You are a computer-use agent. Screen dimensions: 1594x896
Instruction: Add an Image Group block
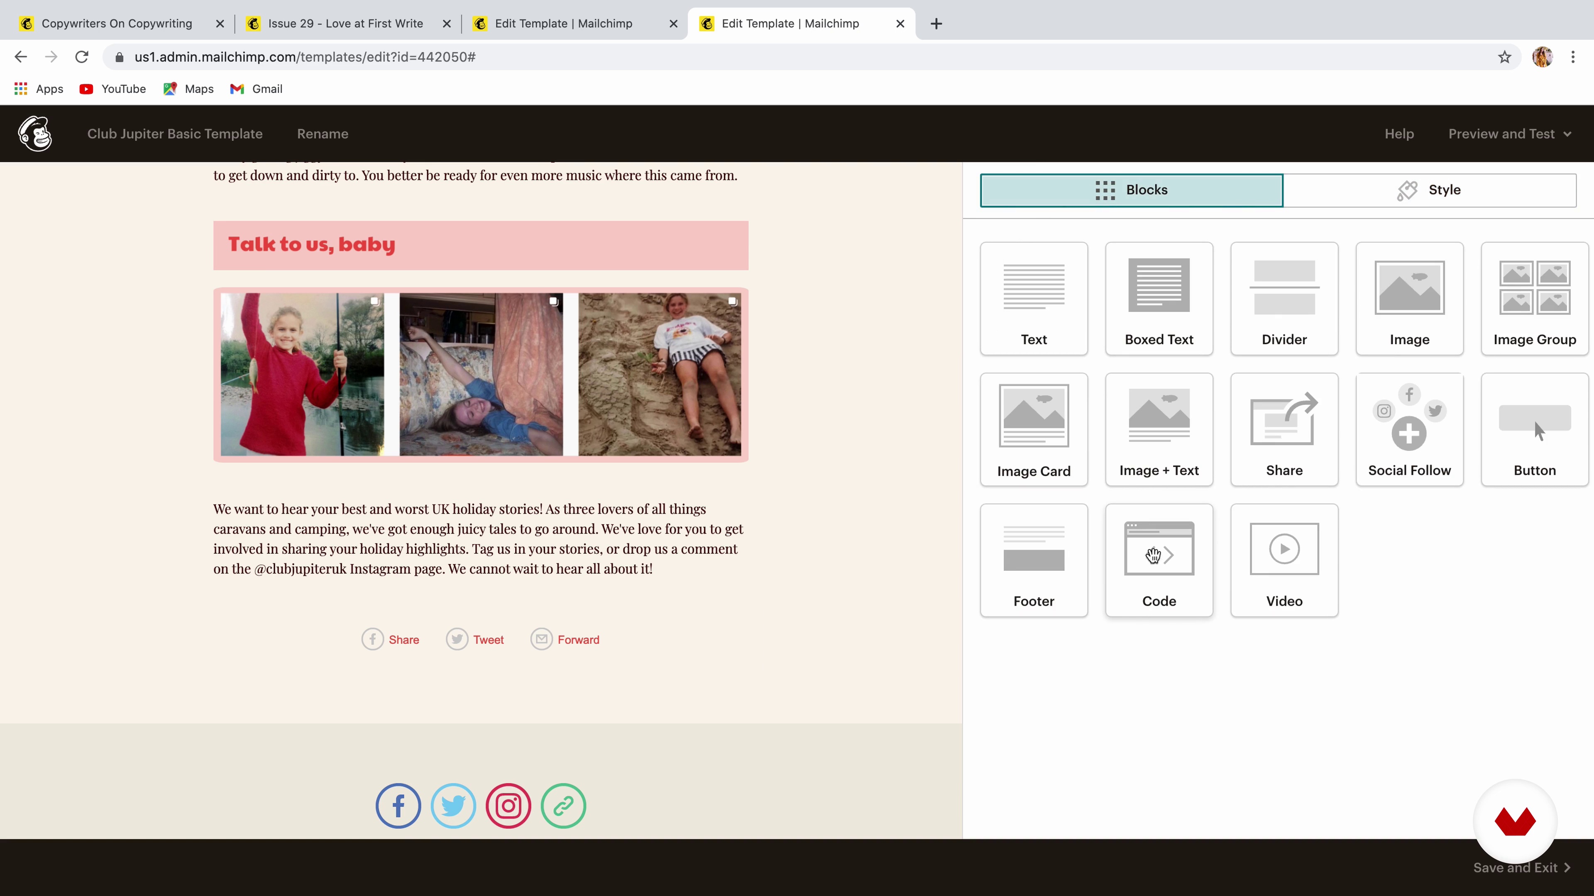[x=1535, y=299]
